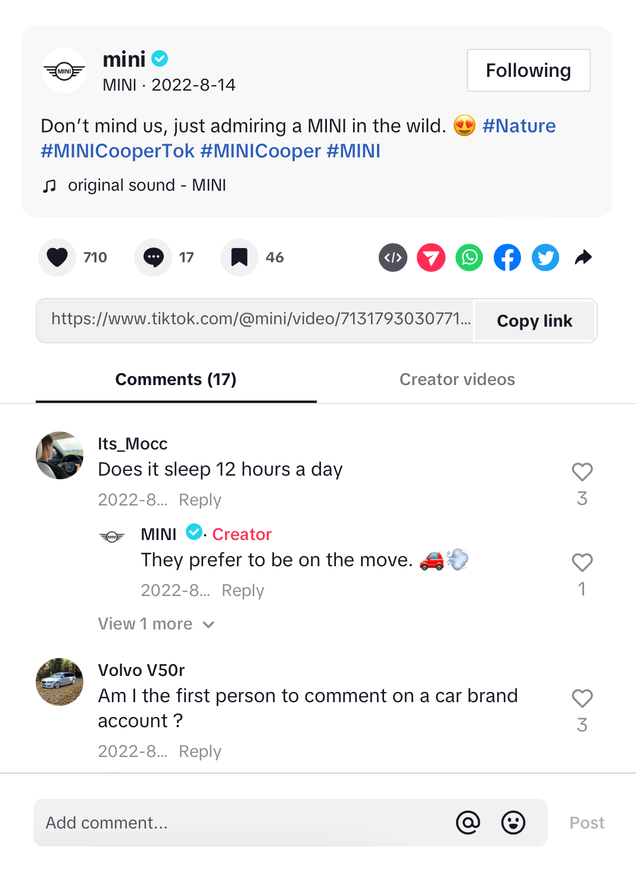Screen dimensions: 636x878
Task: Expand View 1 more replies
Action: pos(156,624)
